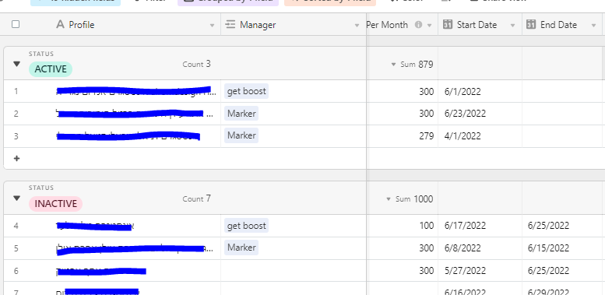This screenshot has width=605, height=295.
Task: Open the Per Month column dropdown
Action: [429, 26]
